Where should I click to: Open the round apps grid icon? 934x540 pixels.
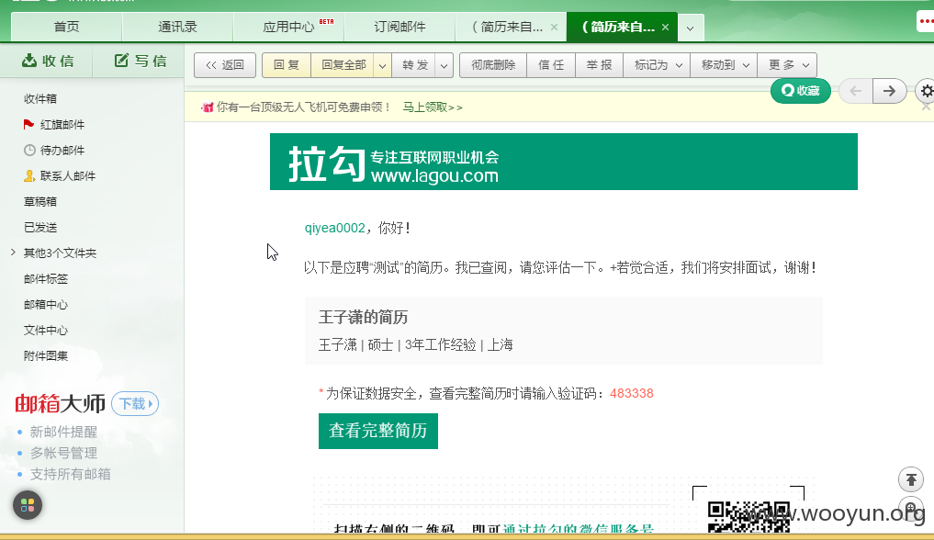pyautogui.click(x=28, y=505)
